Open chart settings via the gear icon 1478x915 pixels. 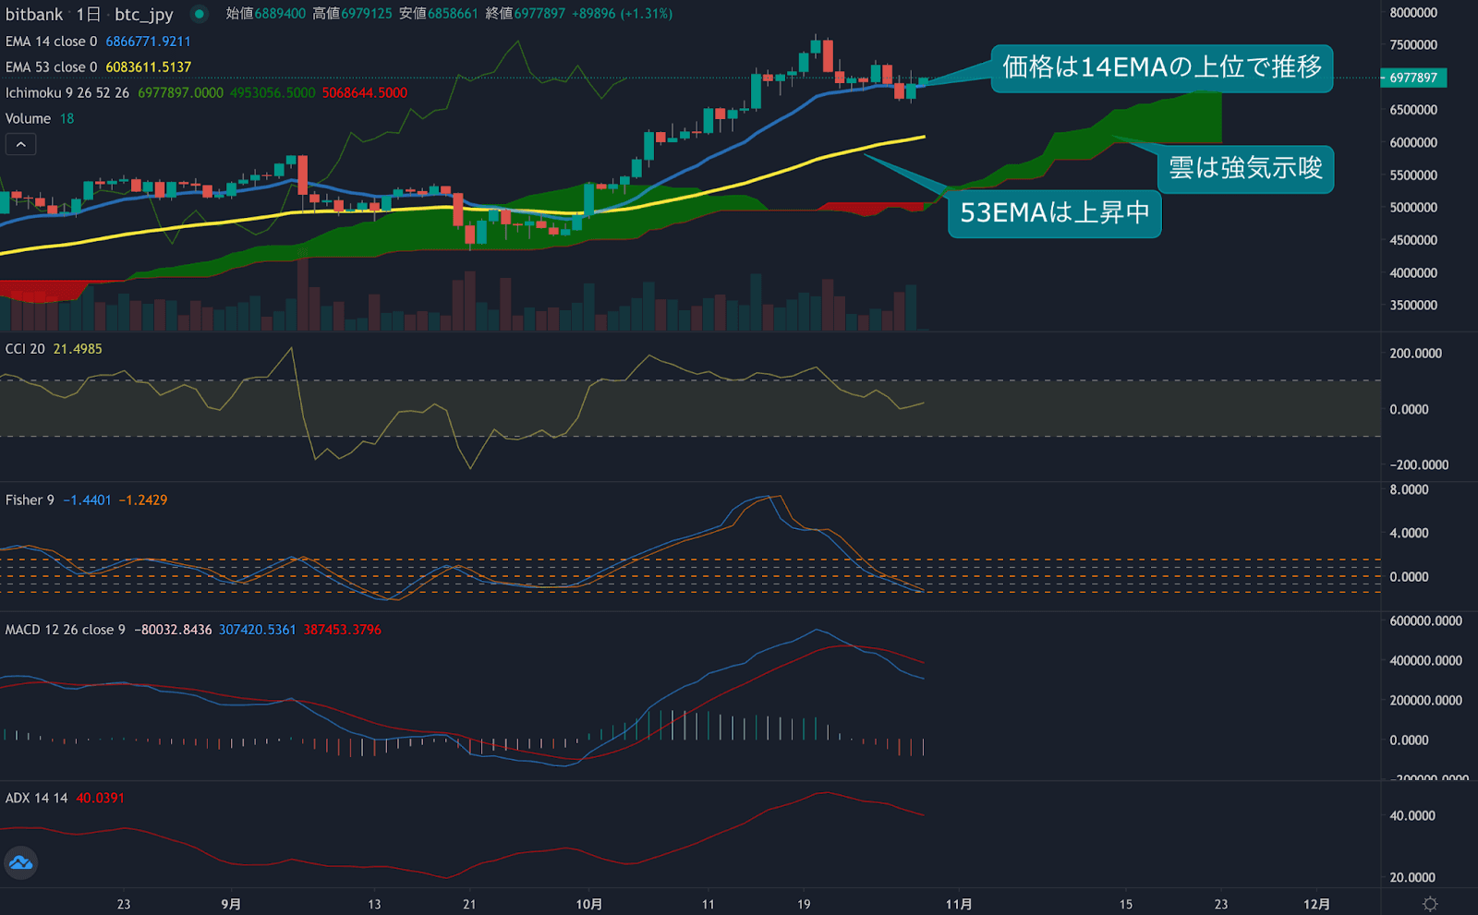pyautogui.click(x=1431, y=906)
